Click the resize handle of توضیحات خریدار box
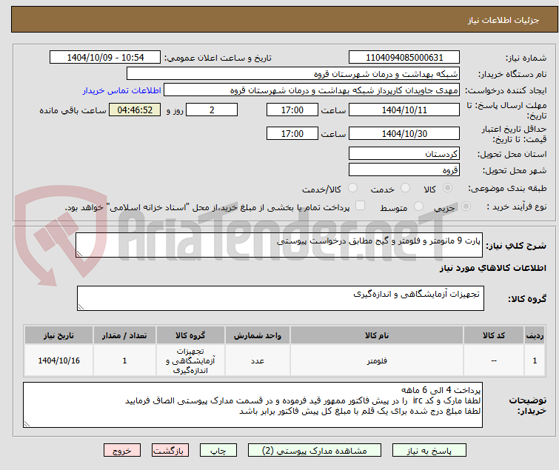559x470 pixels. 27,423
